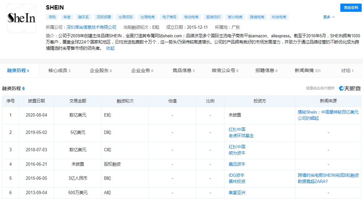This screenshot has width=363, height=202.
Task: Select the date cell 2019-05-02
Action: click(x=36, y=133)
